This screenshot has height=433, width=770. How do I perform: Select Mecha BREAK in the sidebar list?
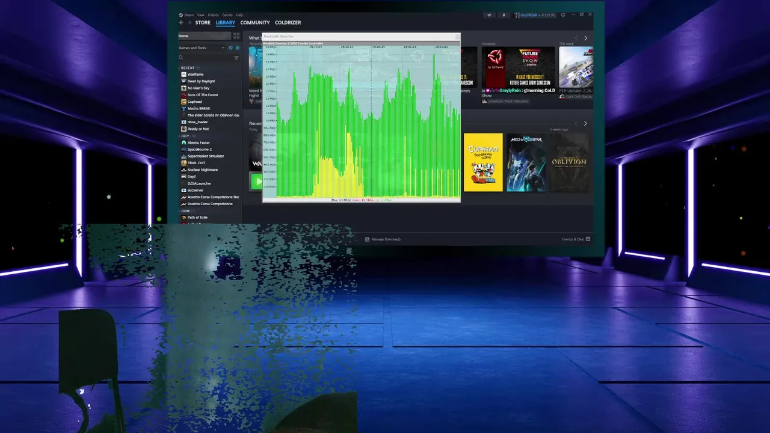pyautogui.click(x=199, y=108)
